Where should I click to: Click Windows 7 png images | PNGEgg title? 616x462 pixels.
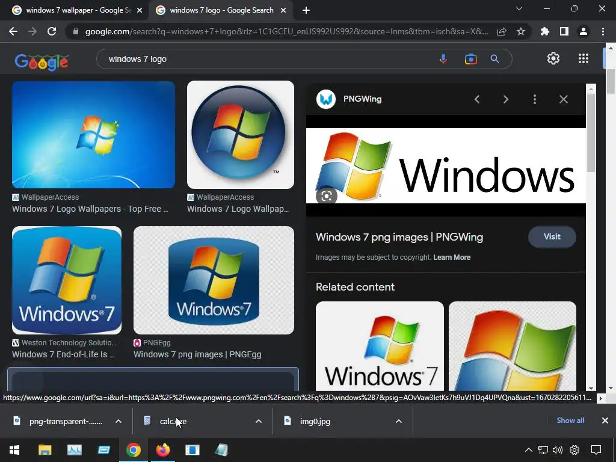tap(197, 354)
